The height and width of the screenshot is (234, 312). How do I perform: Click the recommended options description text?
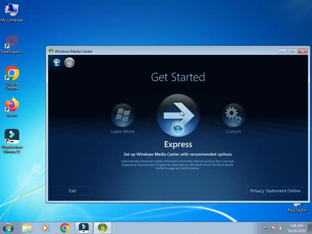[178, 154]
